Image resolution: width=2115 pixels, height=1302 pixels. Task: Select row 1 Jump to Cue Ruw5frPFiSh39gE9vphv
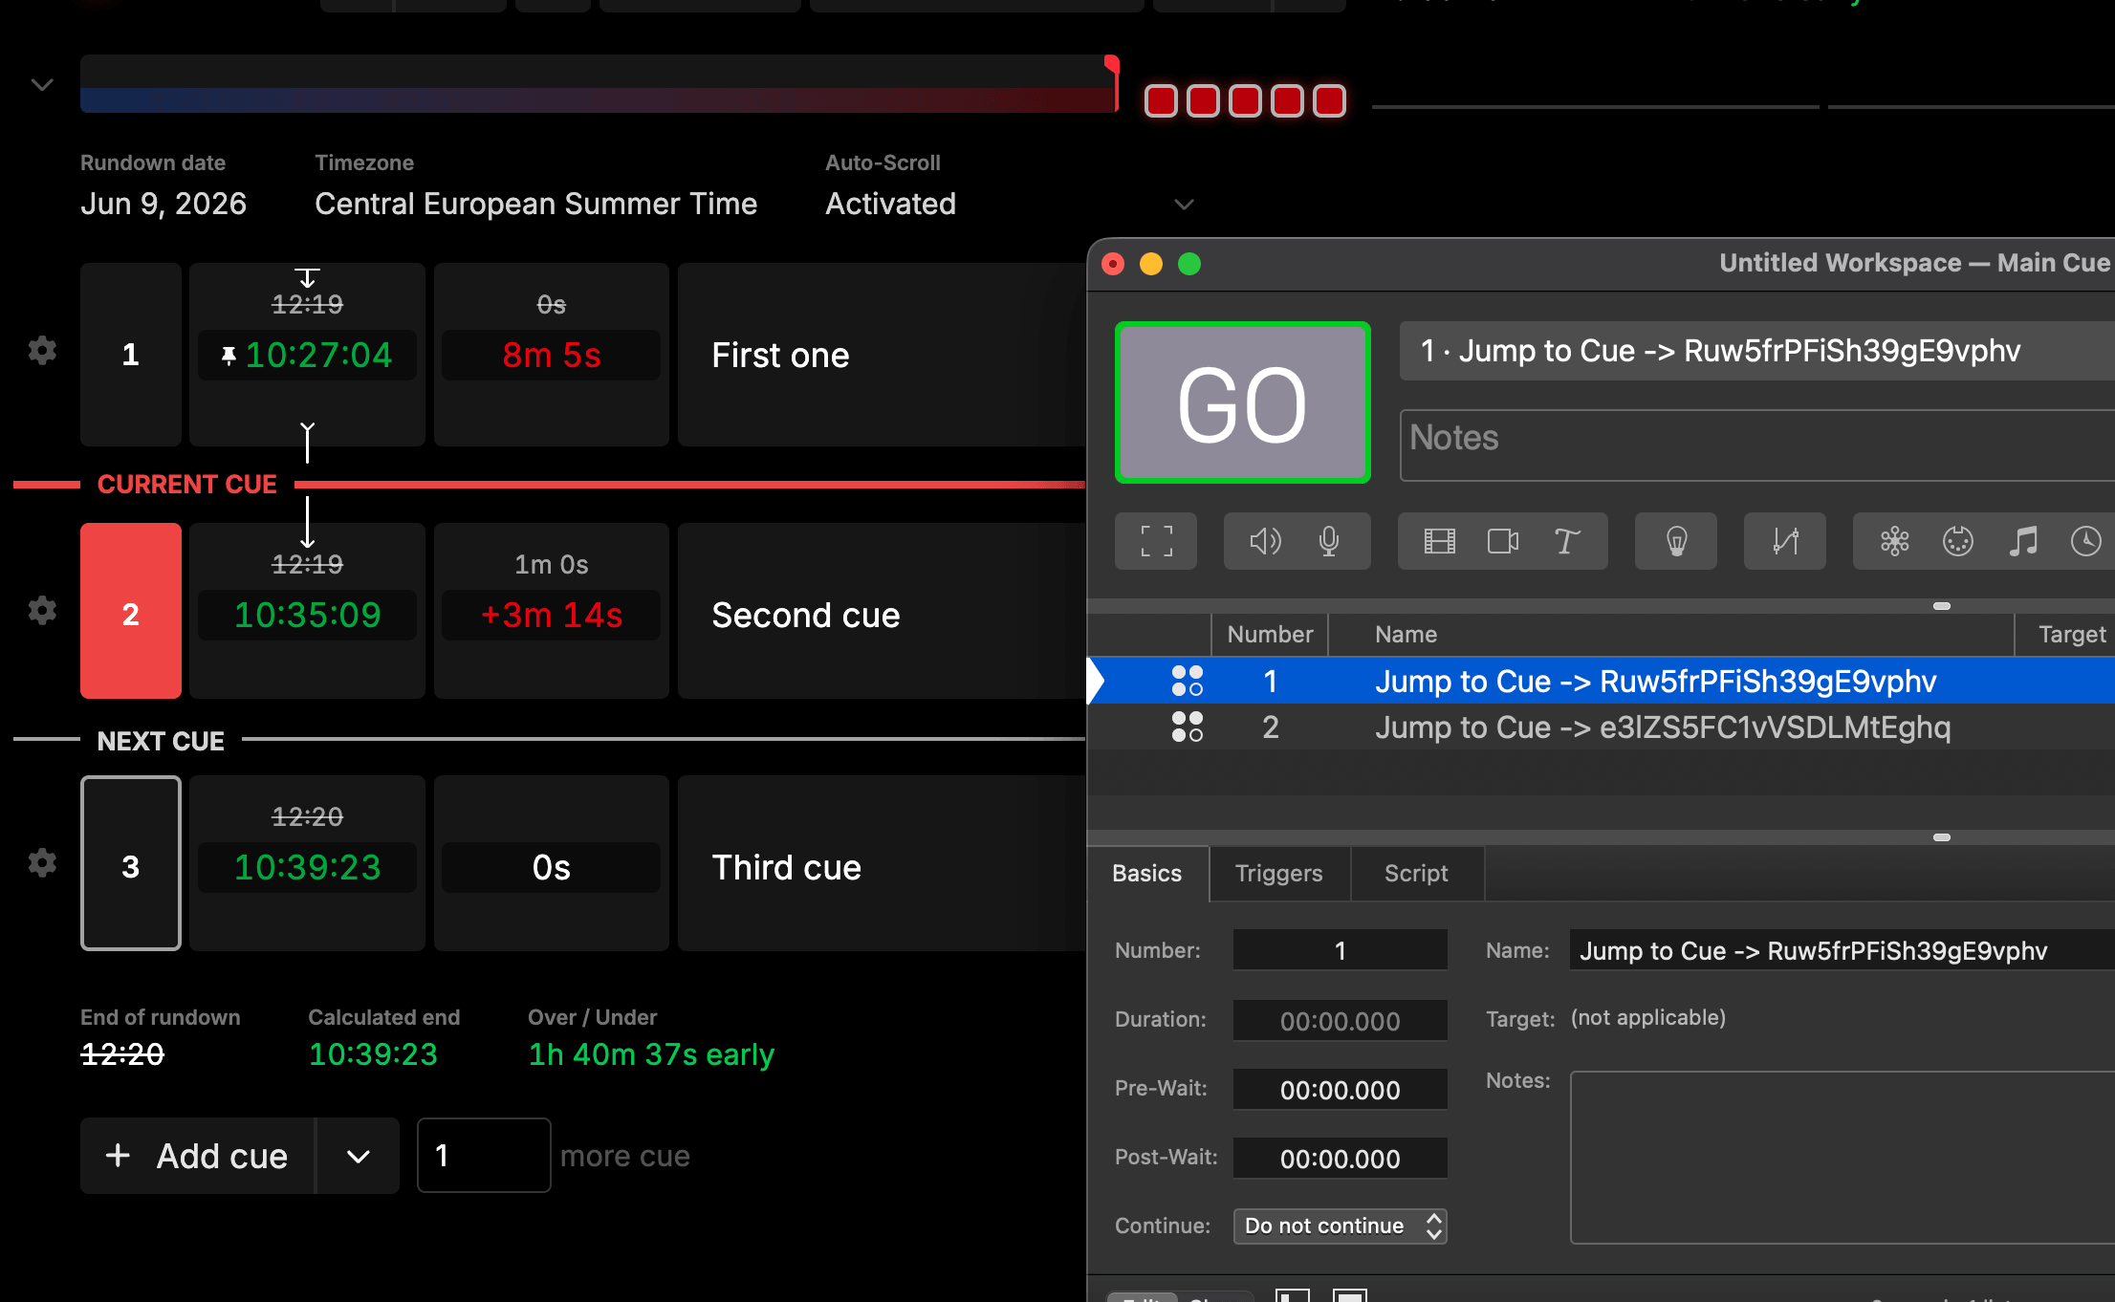click(1601, 681)
